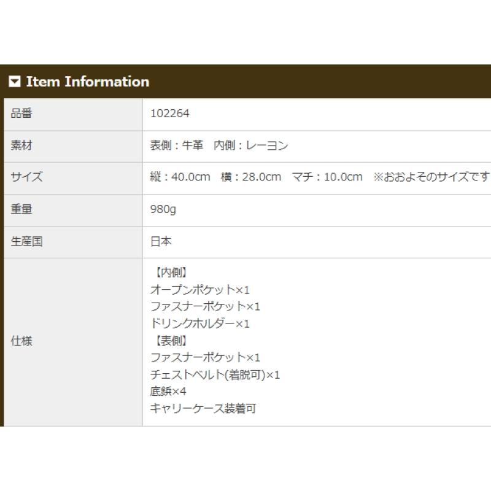Click the 【内側】 heading in specs
The image size is (491, 491).
click(171, 273)
